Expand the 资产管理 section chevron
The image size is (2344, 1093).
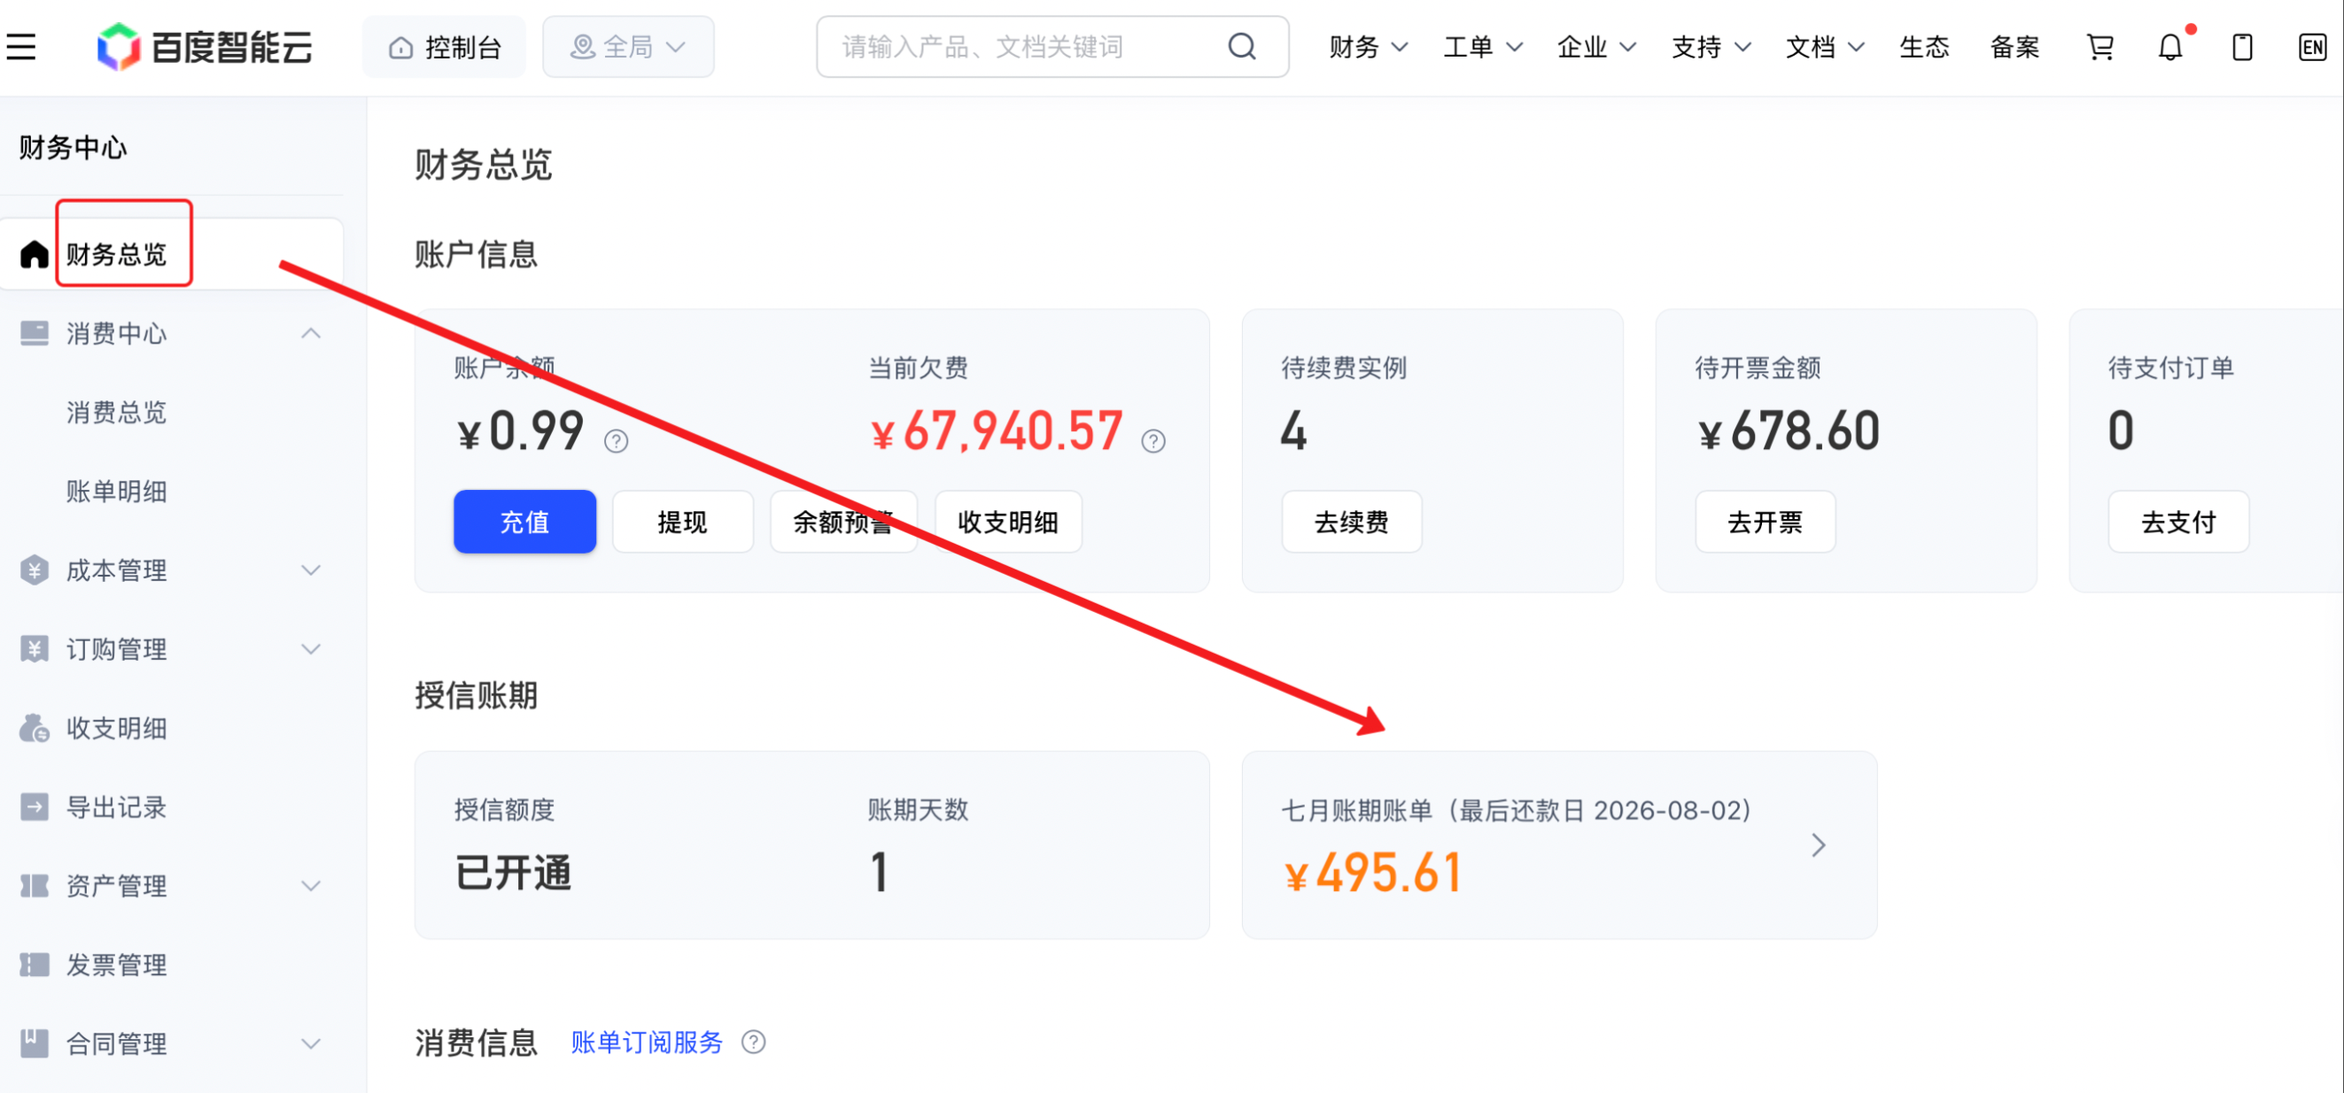point(310,886)
